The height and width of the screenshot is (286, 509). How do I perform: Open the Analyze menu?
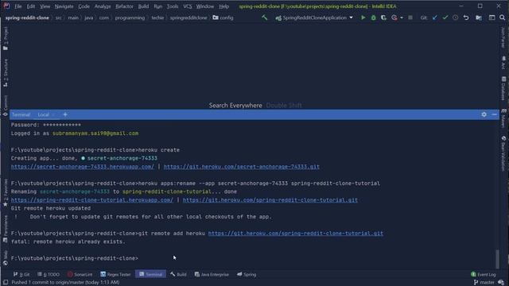[103, 6]
